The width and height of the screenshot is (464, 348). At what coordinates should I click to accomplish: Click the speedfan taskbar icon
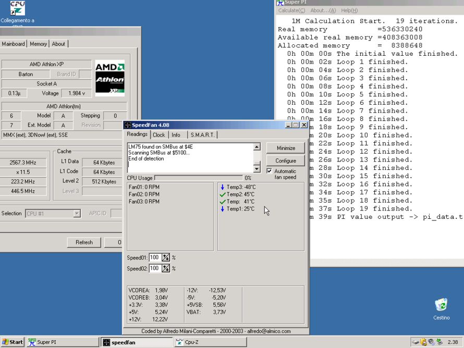106,342
